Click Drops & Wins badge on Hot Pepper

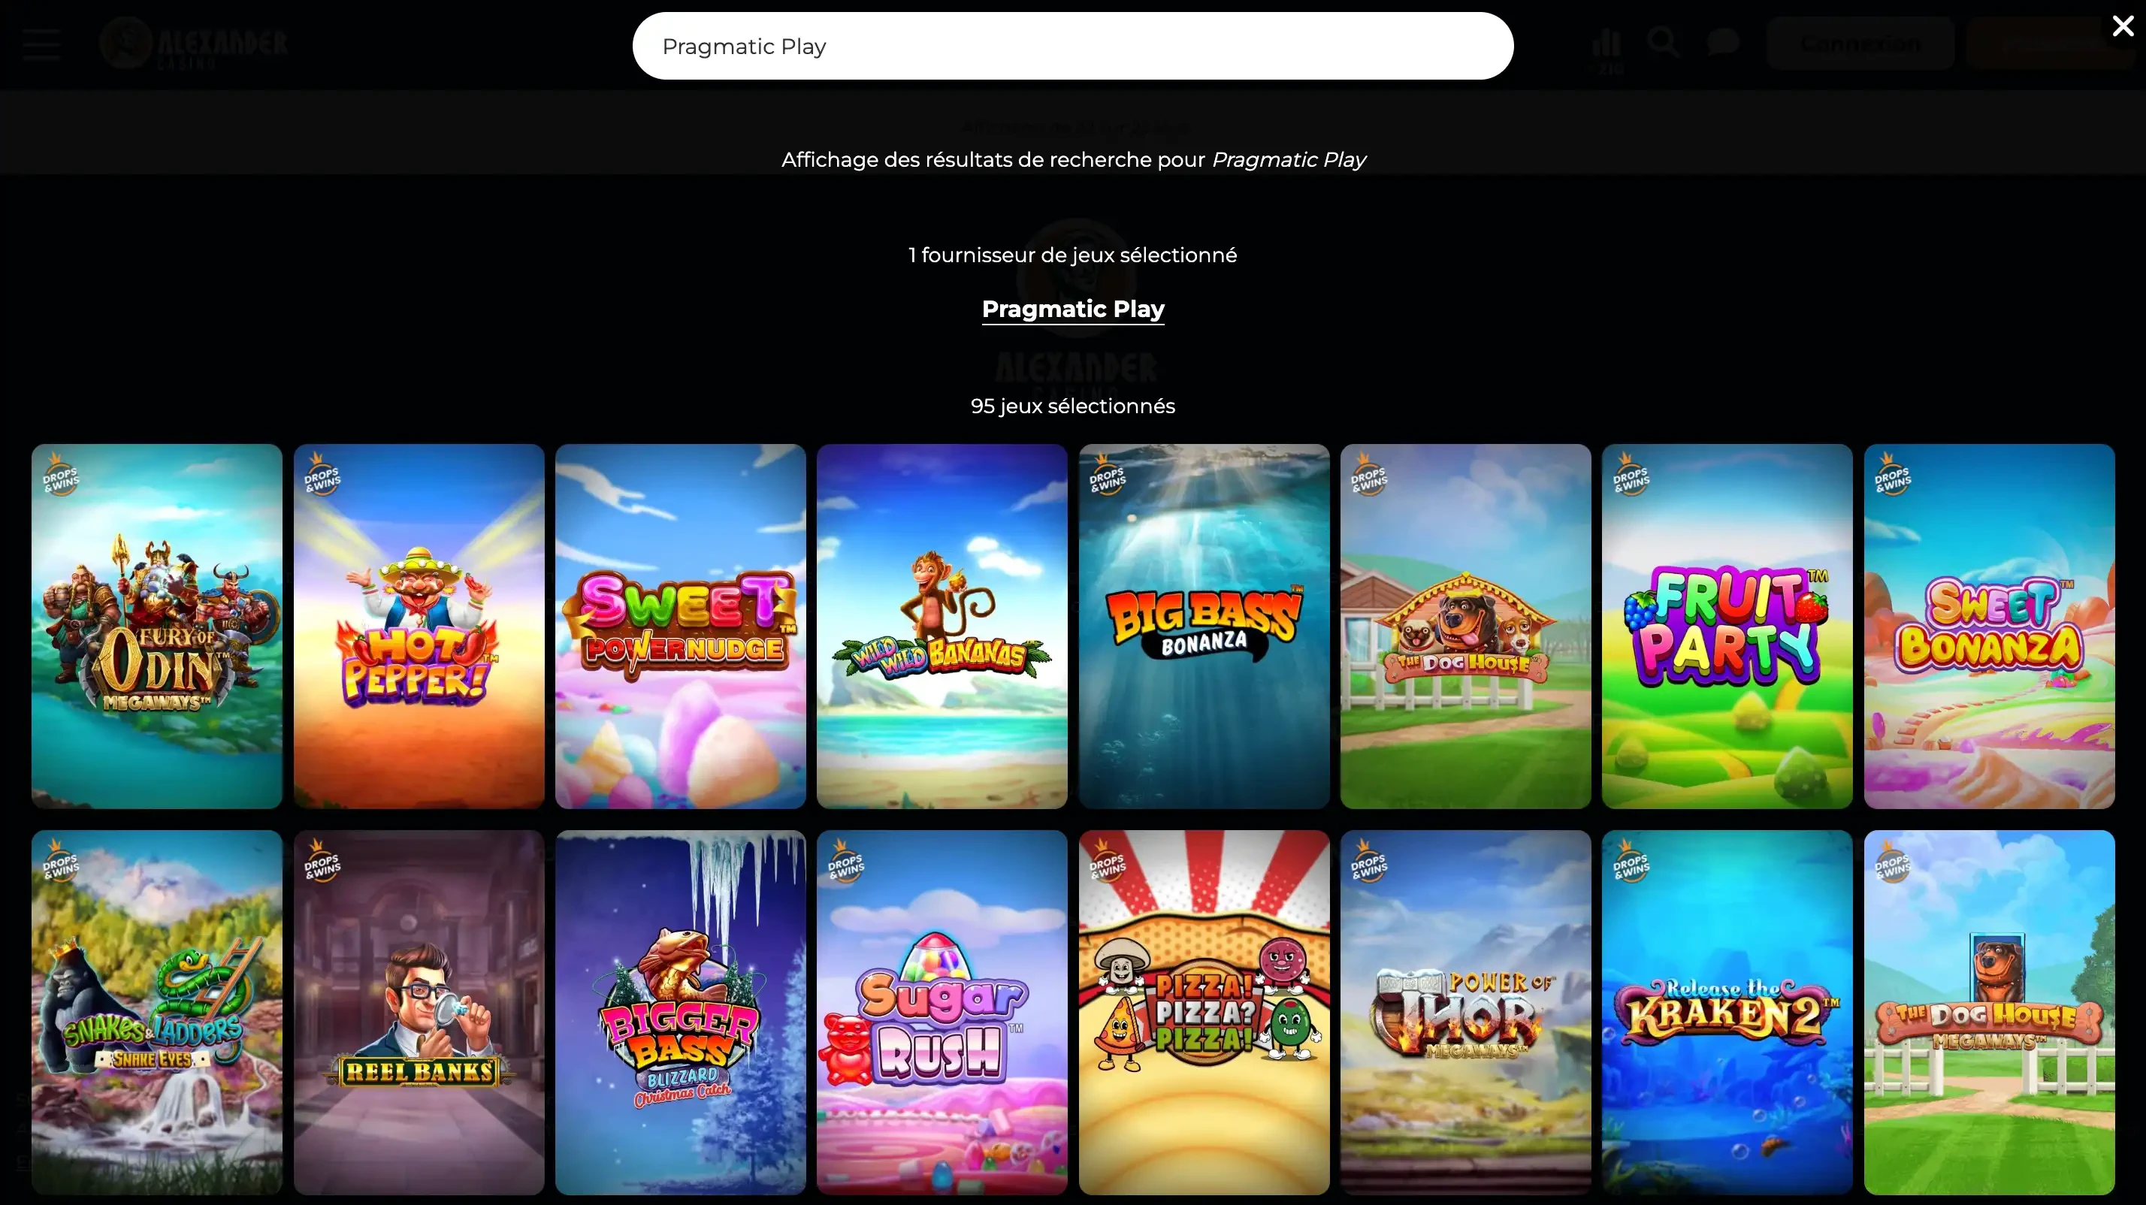click(x=322, y=475)
